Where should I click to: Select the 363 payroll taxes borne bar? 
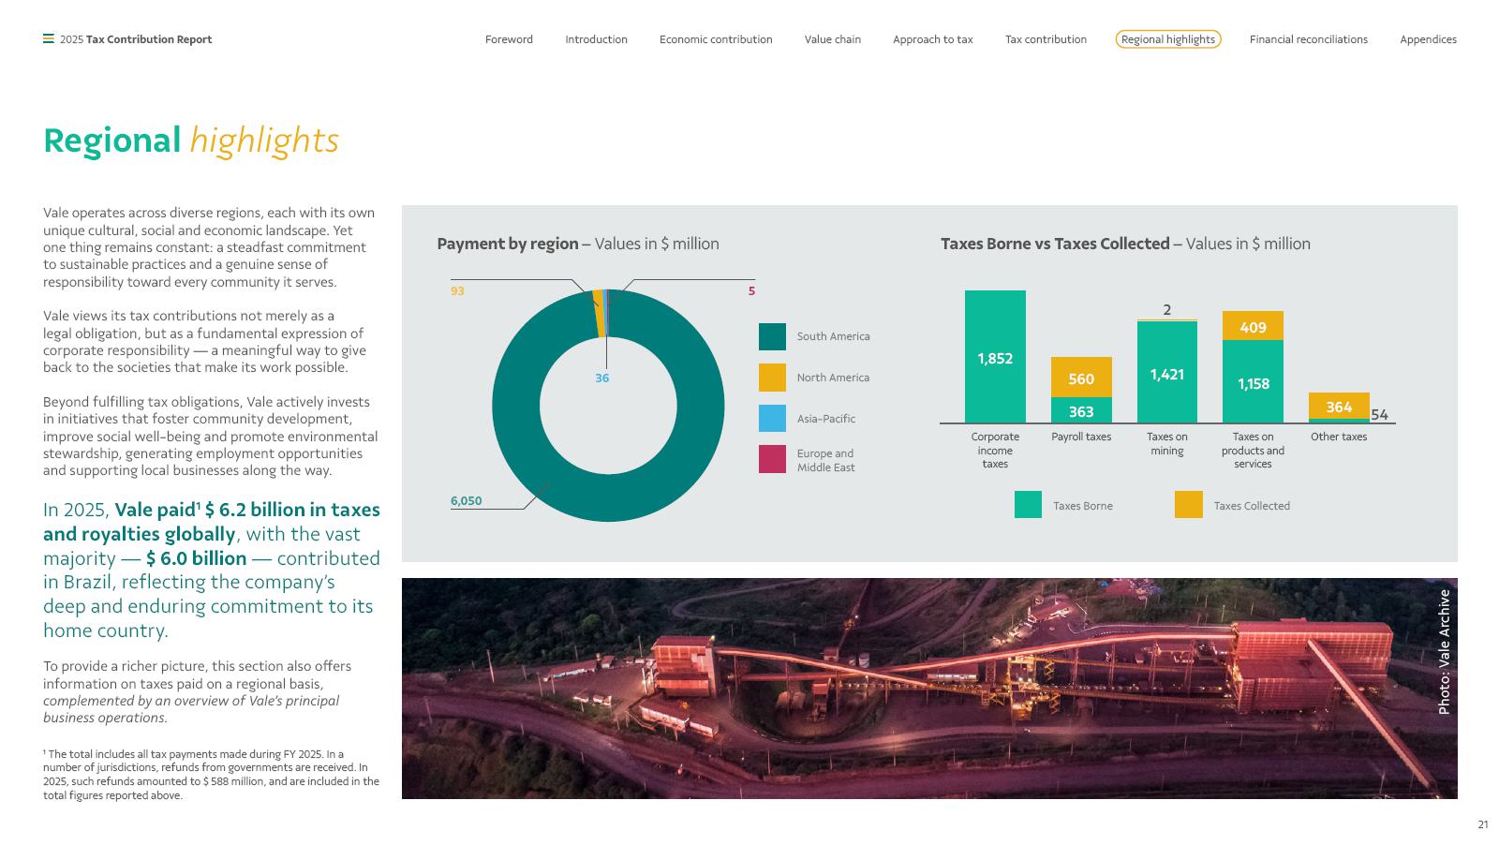click(1081, 410)
